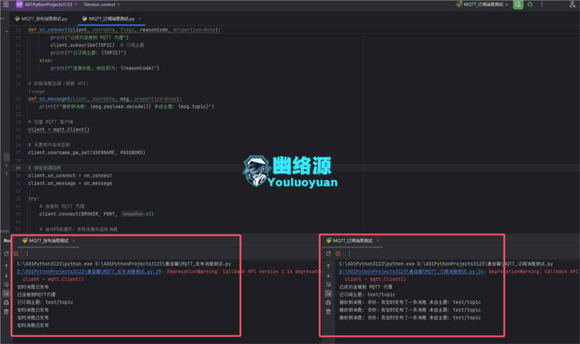Image resolution: width=580 pixels, height=344 pixels.
Task: Toggle scroll to end in left console
Action: 6,293
